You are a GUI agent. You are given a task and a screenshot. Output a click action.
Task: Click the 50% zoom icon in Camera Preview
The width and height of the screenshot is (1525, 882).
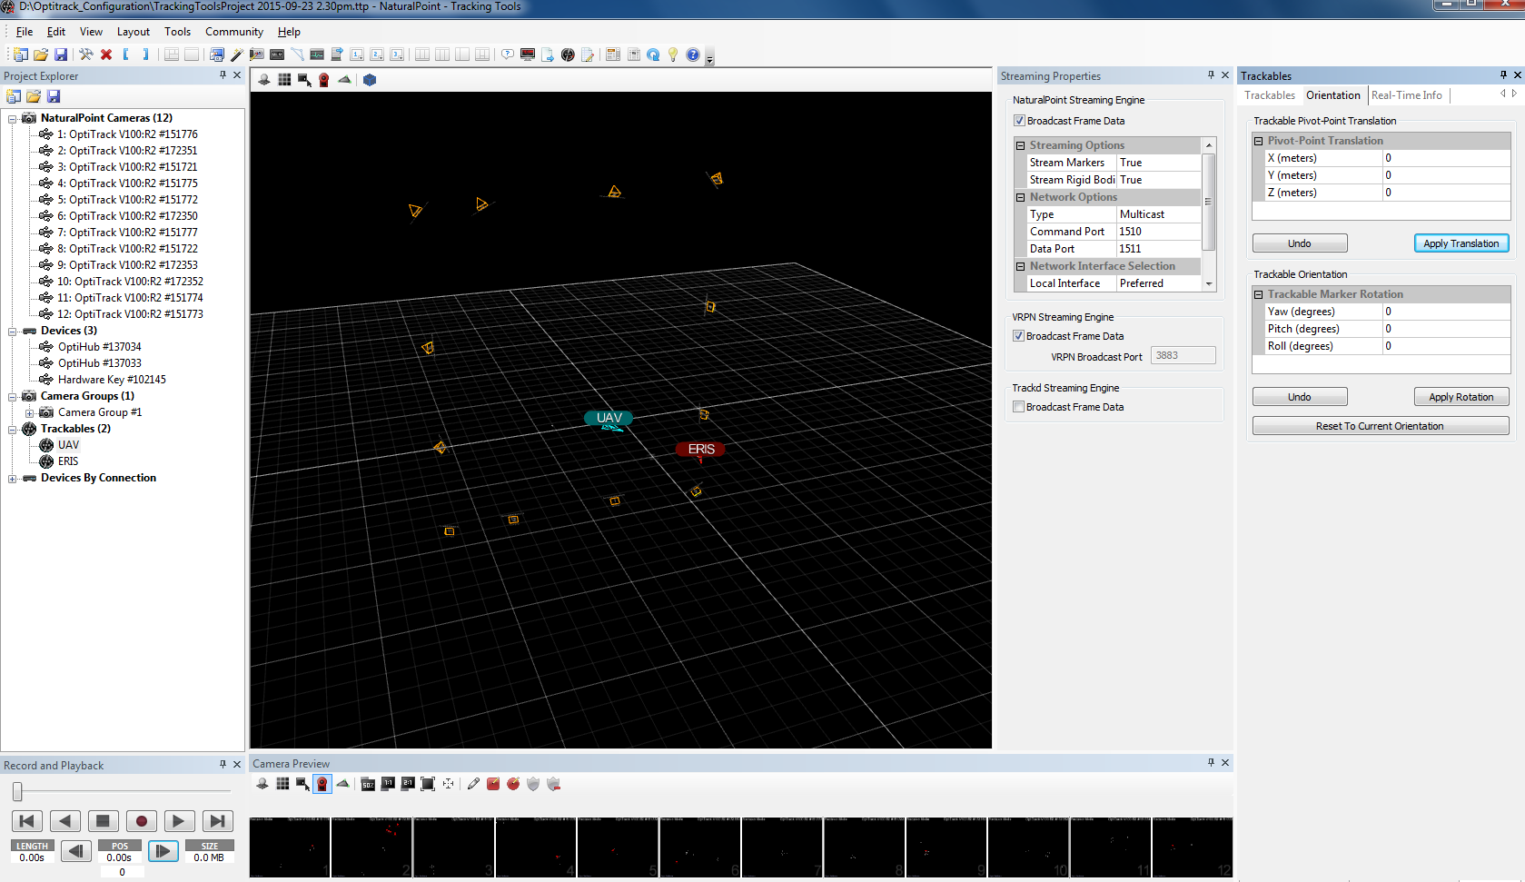[x=368, y=784]
